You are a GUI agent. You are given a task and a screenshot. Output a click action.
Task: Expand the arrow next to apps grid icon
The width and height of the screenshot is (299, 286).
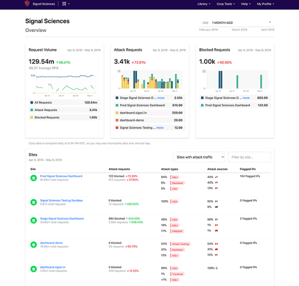(x=69, y=4)
